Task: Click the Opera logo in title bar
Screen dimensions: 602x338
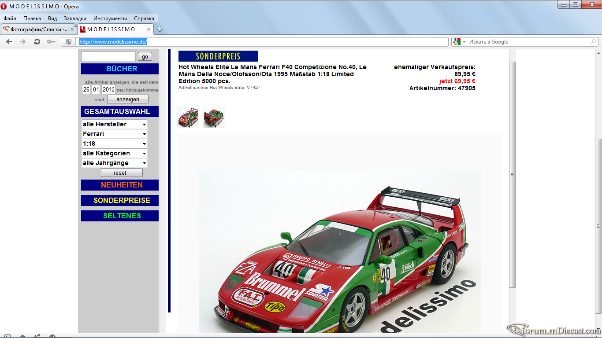Action: (4, 7)
